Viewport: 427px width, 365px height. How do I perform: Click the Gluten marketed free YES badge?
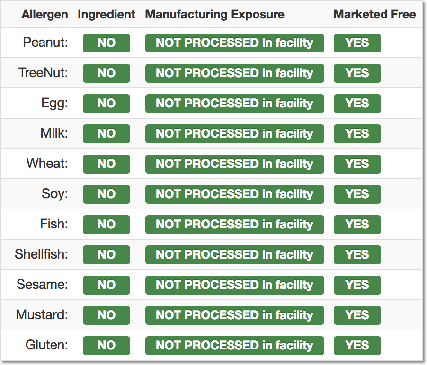[357, 346]
